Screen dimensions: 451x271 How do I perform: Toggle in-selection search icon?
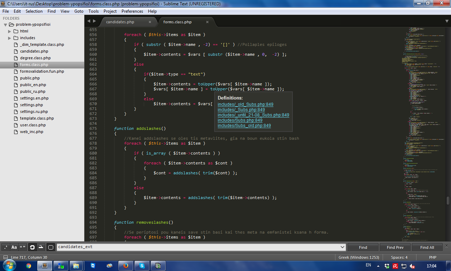pos(41,247)
